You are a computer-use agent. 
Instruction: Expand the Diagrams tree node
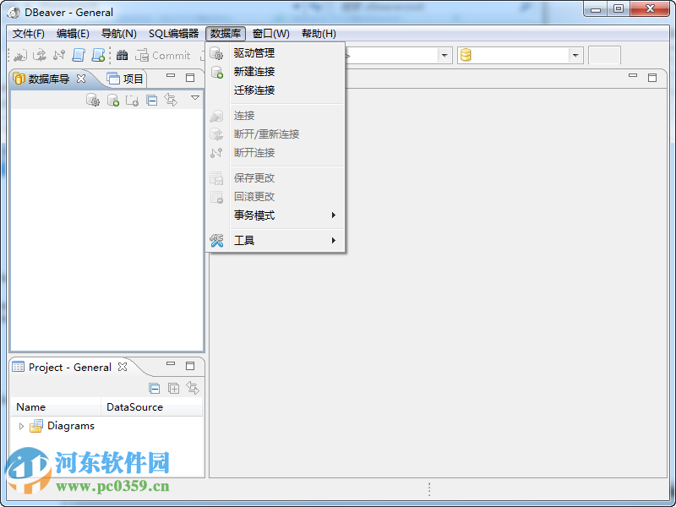[20, 426]
